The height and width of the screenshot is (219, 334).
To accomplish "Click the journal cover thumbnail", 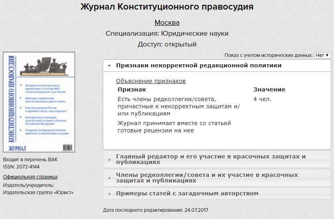I will (x=39, y=102).
